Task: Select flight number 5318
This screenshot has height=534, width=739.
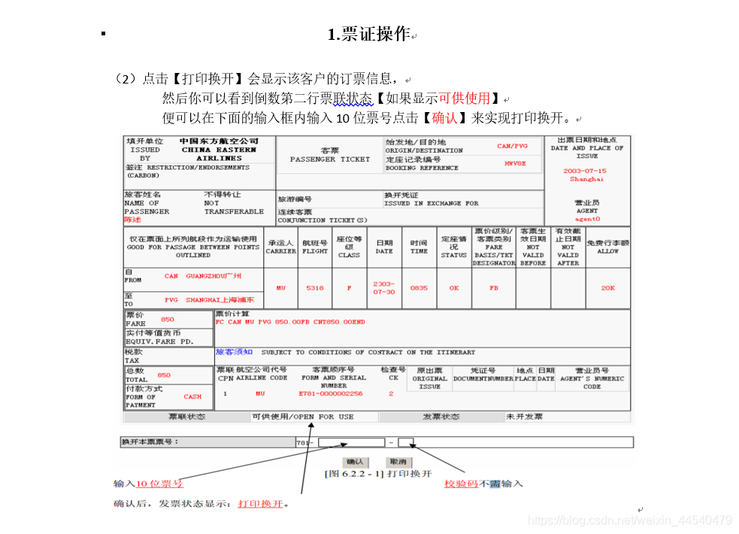Action: tap(315, 288)
